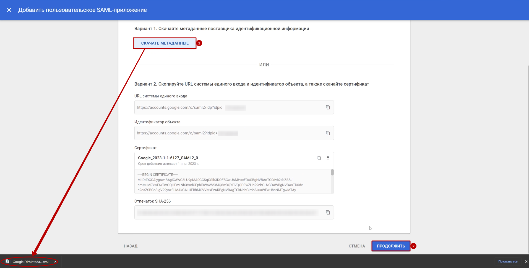Click the Google_2023-1-1-6127_SAML2_0 certificate name
The image size is (529, 268).
coord(168,158)
